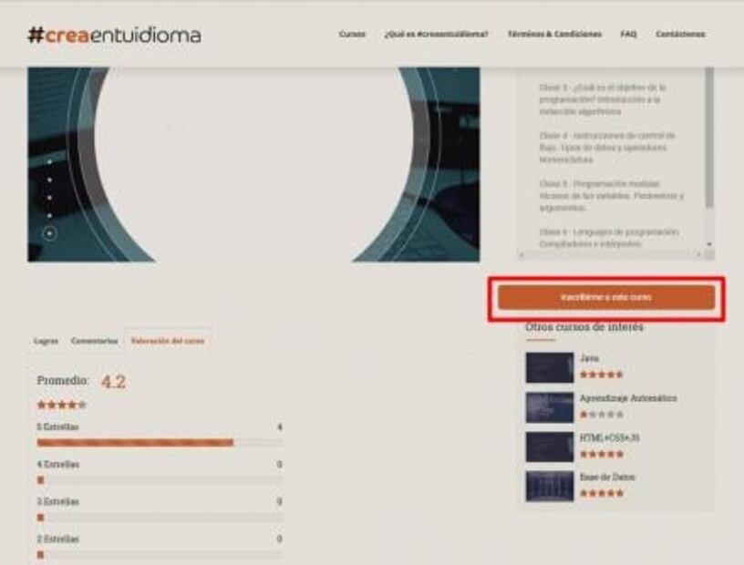Open the Aprendizaje Automático course thumbnail
The width and height of the screenshot is (744, 565).
pyautogui.click(x=549, y=406)
